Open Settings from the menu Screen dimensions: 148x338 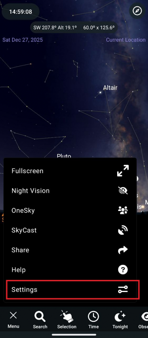(70, 289)
